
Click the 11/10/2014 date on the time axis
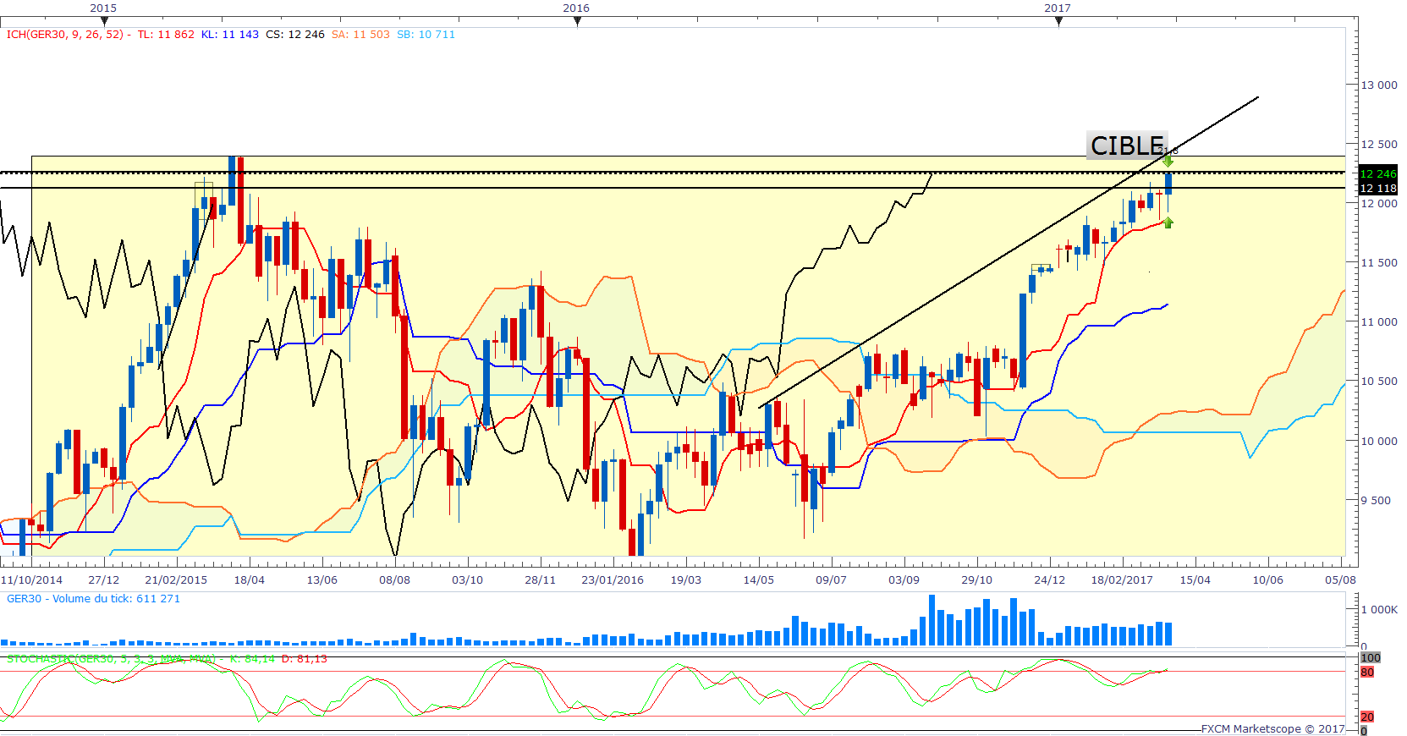[32, 580]
